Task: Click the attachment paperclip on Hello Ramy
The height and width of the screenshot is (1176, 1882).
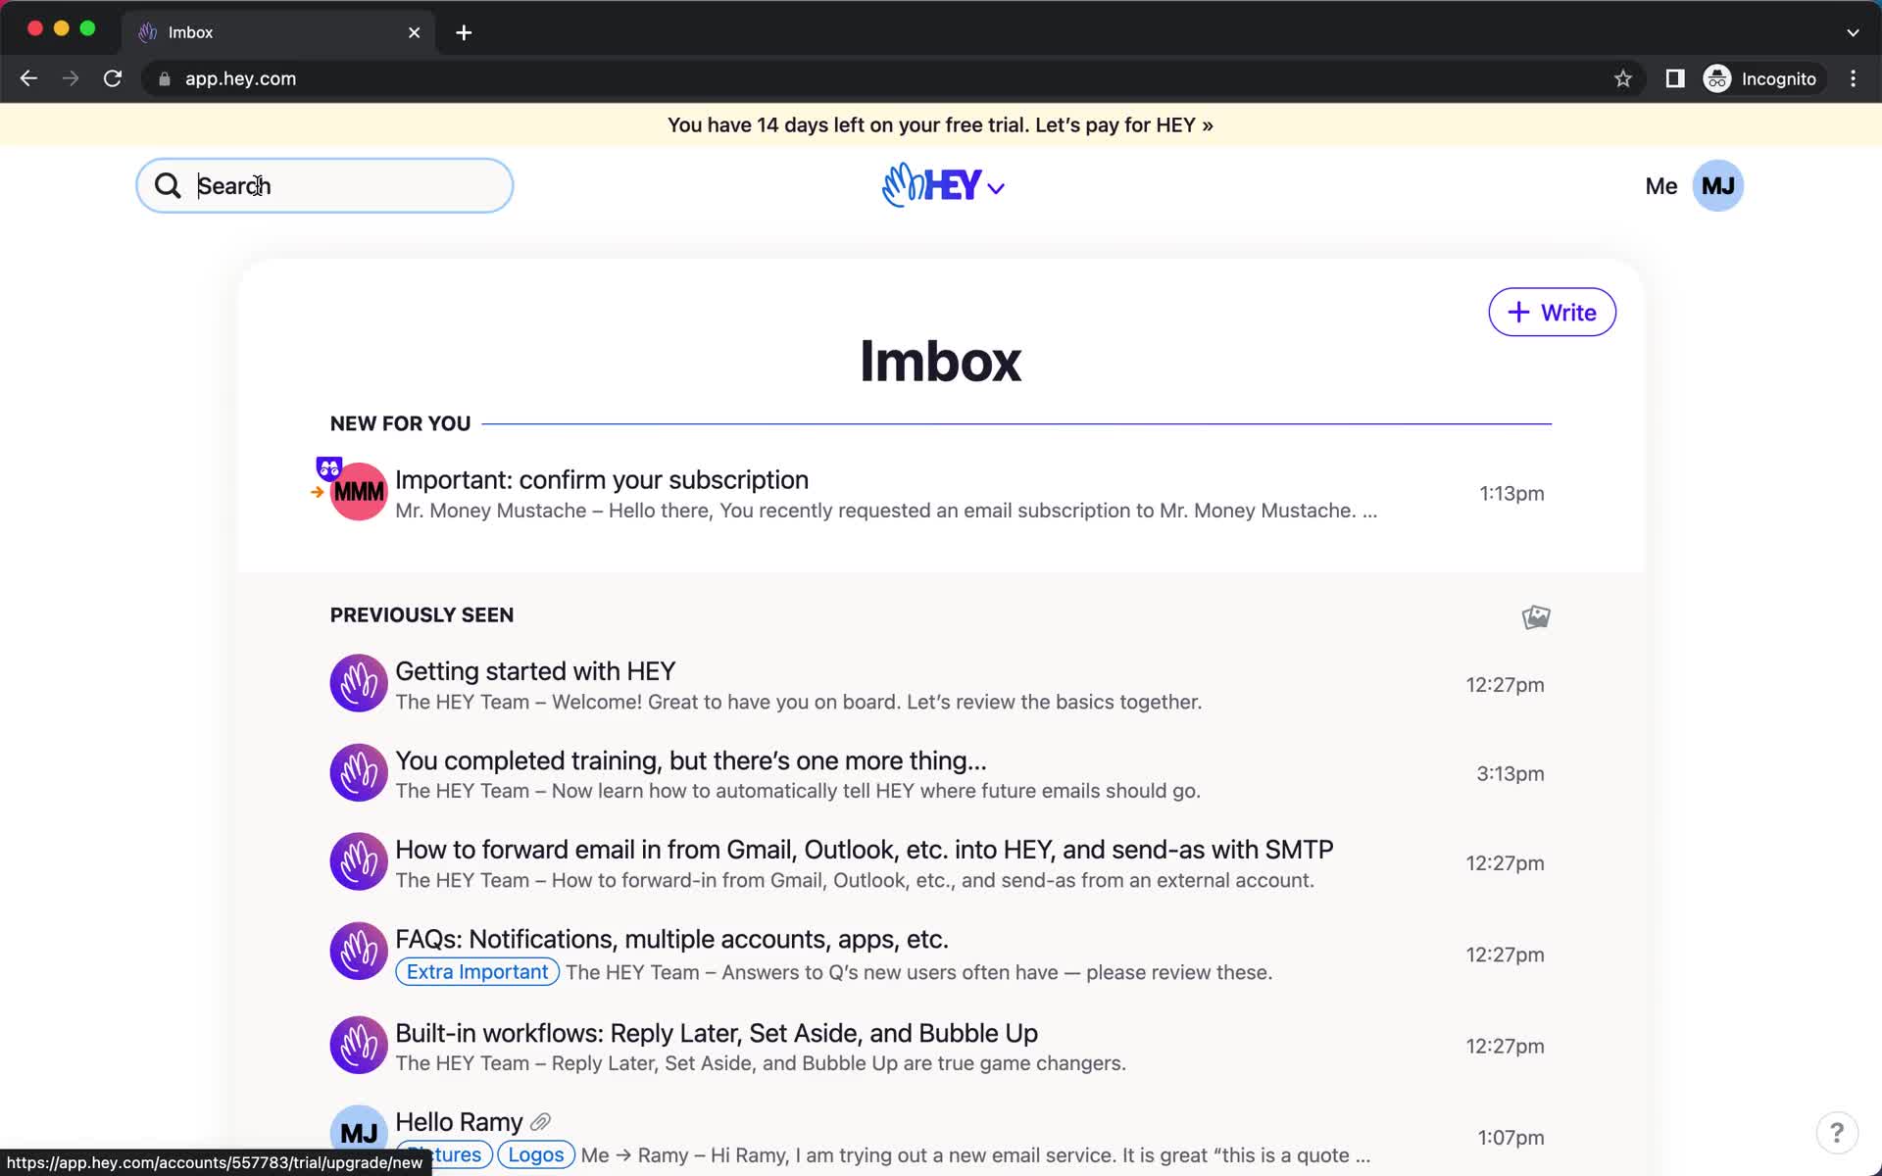Action: tap(541, 1122)
